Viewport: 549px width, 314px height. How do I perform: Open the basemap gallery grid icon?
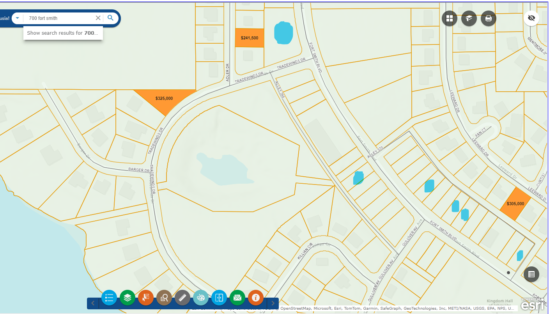(450, 18)
